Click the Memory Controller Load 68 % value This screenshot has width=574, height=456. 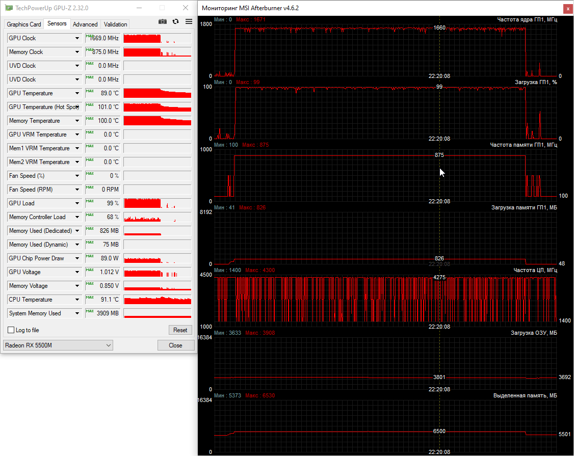coord(103,217)
